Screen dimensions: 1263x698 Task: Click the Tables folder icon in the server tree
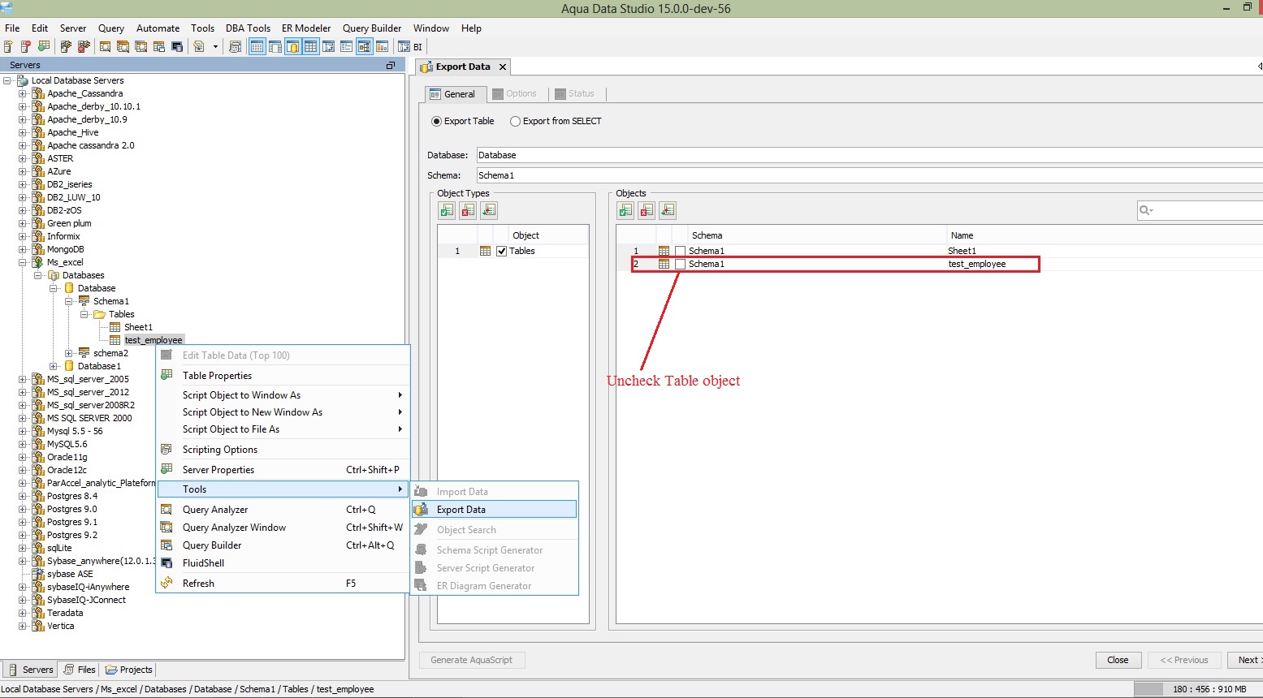pyautogui.click(x=100, y=314)
